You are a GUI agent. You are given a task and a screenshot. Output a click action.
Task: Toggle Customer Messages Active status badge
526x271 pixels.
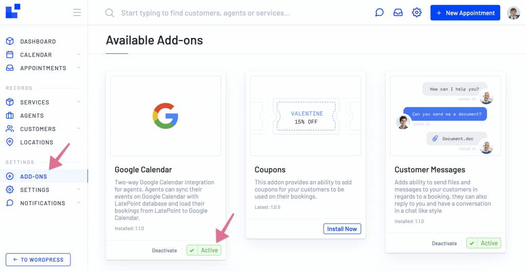point(484,243)
